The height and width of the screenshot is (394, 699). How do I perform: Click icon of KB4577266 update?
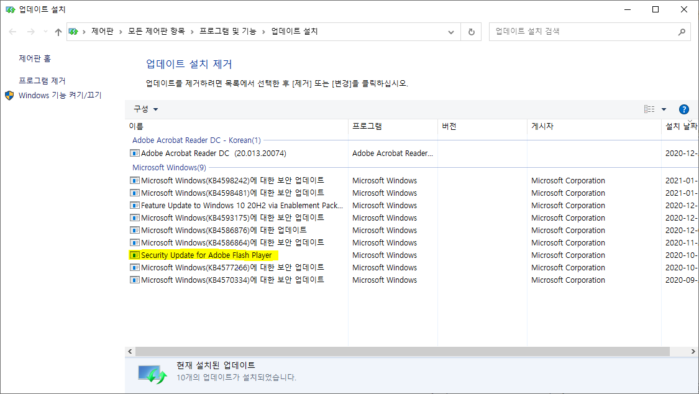tap(134, 268)
